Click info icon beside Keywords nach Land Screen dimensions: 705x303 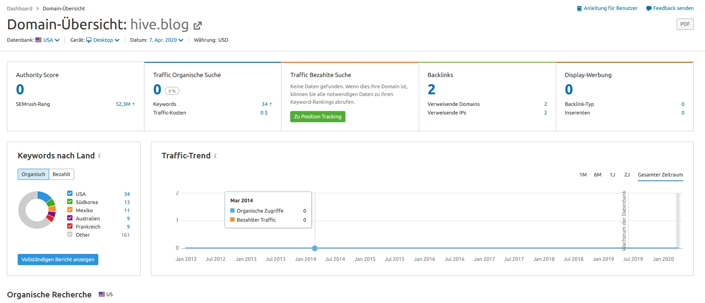99,156
